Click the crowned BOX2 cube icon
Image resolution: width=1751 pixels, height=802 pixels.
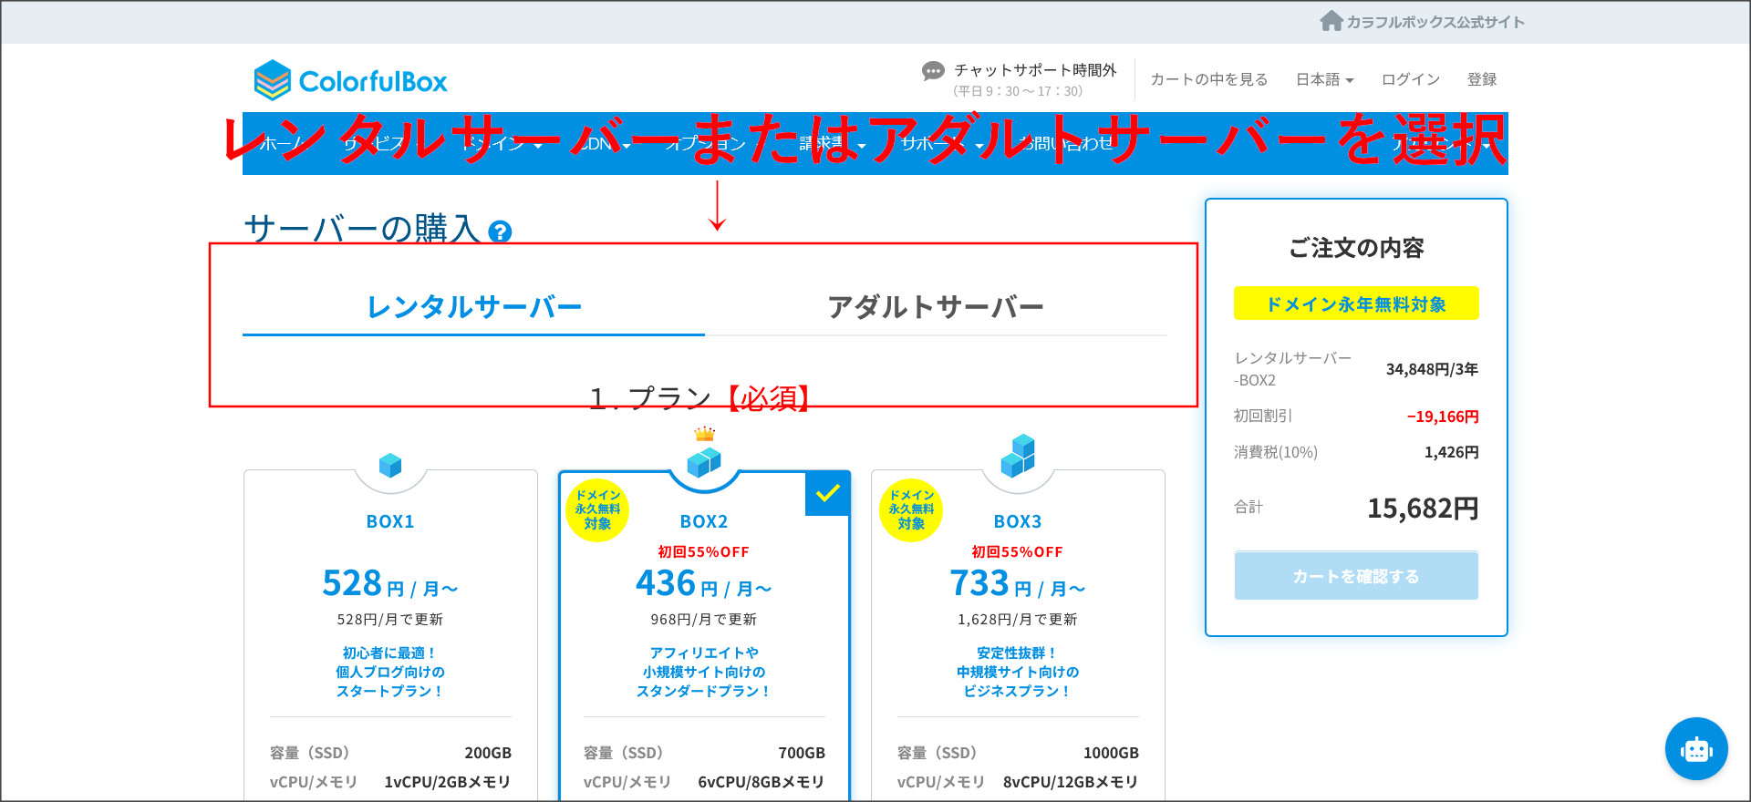click(704, 461)
